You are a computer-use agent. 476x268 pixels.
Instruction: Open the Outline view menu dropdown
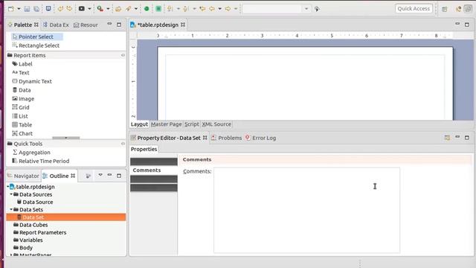pyautogui.click(x=100, y=176)
